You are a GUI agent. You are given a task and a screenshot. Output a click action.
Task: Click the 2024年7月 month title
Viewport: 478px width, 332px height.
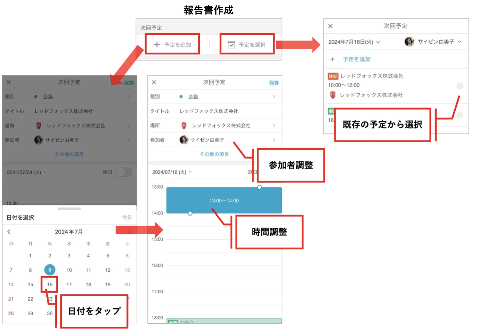tap(69, 232)
